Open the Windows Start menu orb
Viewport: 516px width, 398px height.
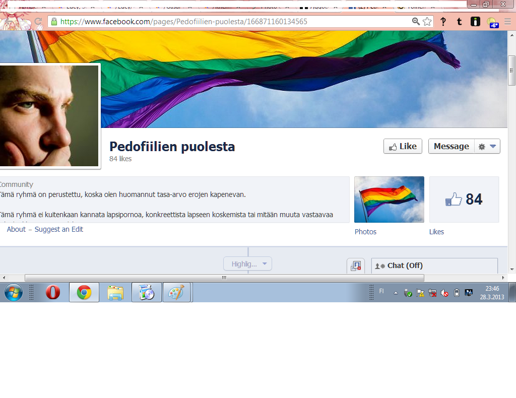[x=14, y=292]
